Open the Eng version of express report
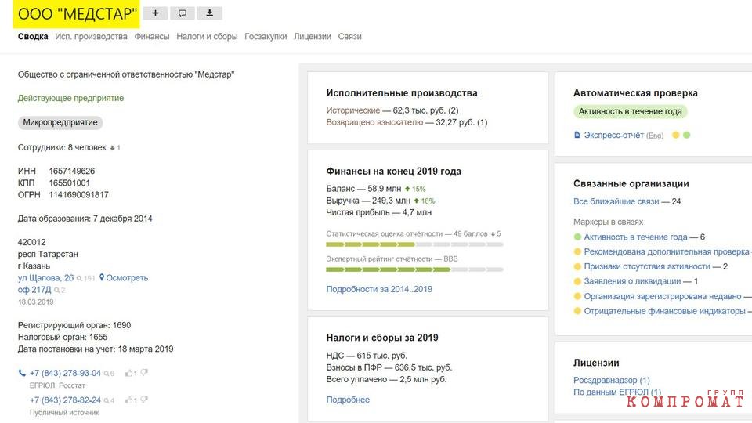The width and height of the screenshot is (752, 423). [x=655, y=136]
